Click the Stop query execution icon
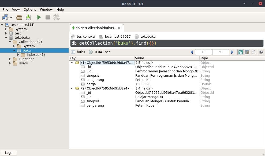Screen dimensions: 265x156 (47, 17)
